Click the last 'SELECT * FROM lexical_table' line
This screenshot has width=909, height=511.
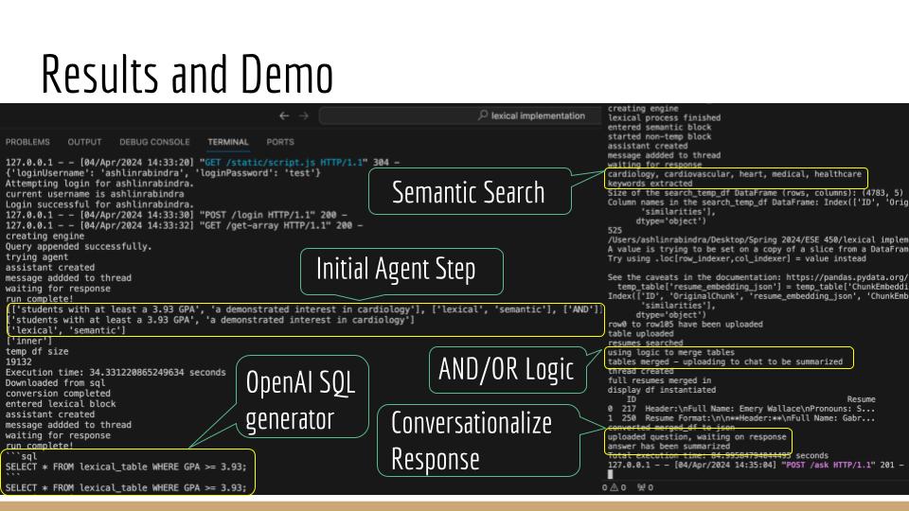(126, 488)
